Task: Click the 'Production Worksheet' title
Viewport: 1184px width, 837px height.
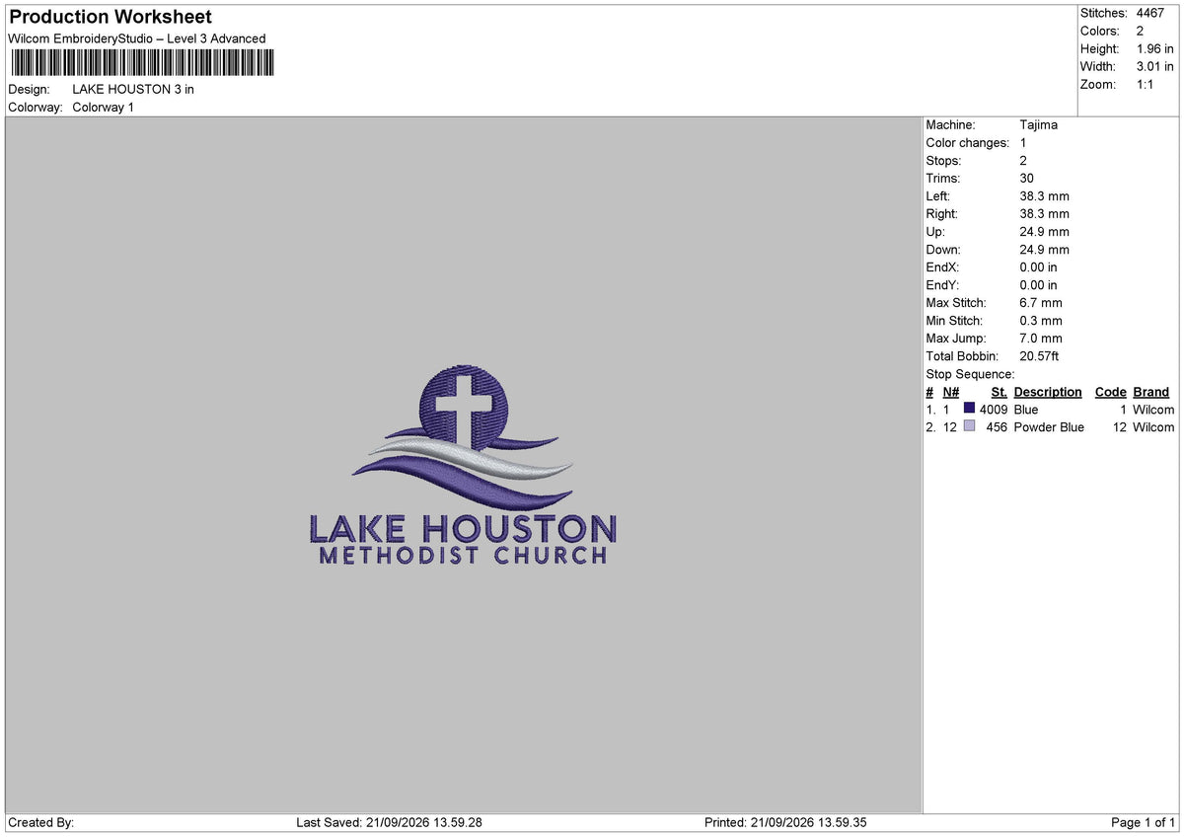Action: [111, 17]
